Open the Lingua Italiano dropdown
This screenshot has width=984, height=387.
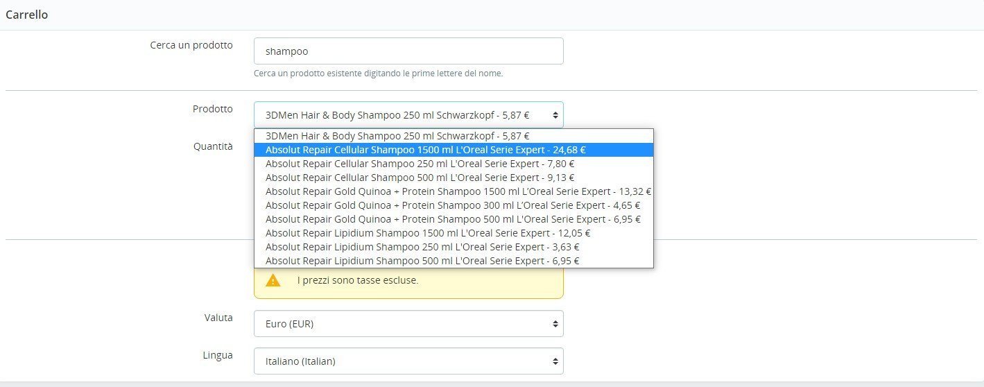(x=408, y=361)
